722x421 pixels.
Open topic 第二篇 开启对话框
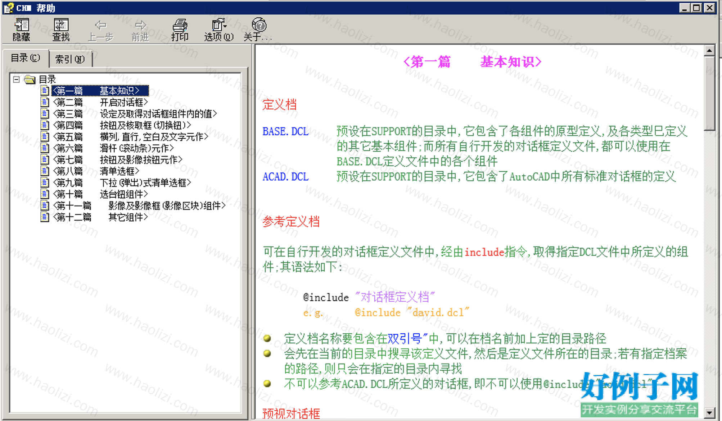(100, 102)
